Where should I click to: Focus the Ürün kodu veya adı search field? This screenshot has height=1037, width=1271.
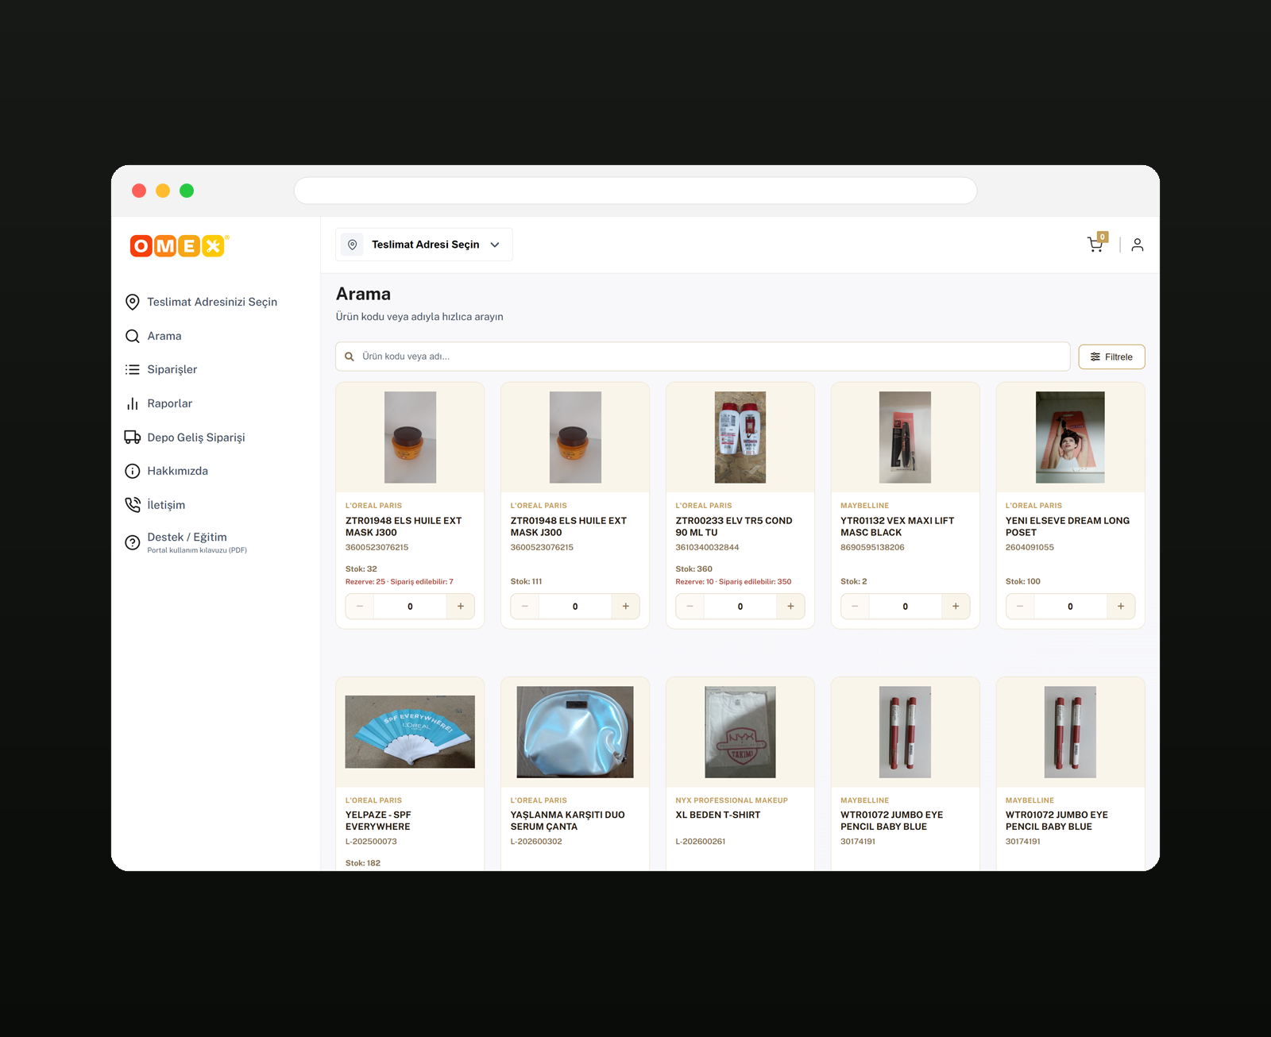pyautogui.click(x=703, y=357)
